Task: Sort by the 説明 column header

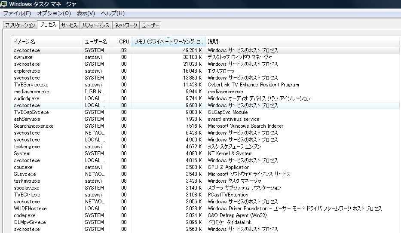Action: click(x=303, y=41)
